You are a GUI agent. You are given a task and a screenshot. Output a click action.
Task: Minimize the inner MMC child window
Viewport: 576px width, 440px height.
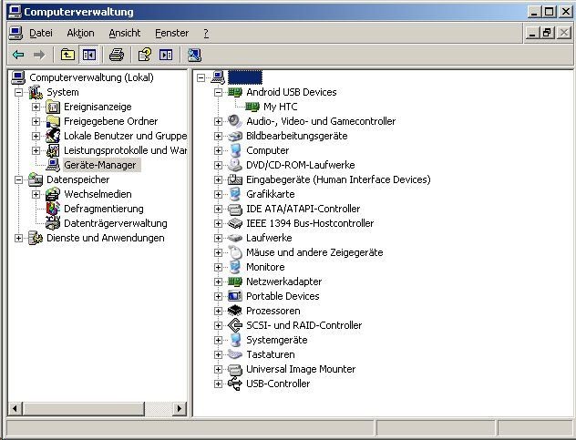[x=532, y=33]
